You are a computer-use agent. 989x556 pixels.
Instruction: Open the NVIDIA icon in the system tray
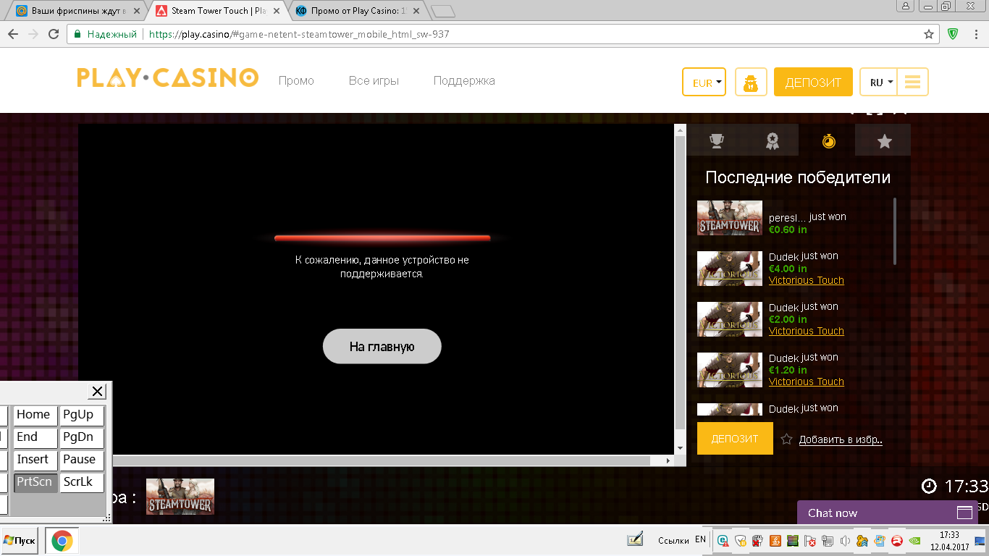point(915,540)
